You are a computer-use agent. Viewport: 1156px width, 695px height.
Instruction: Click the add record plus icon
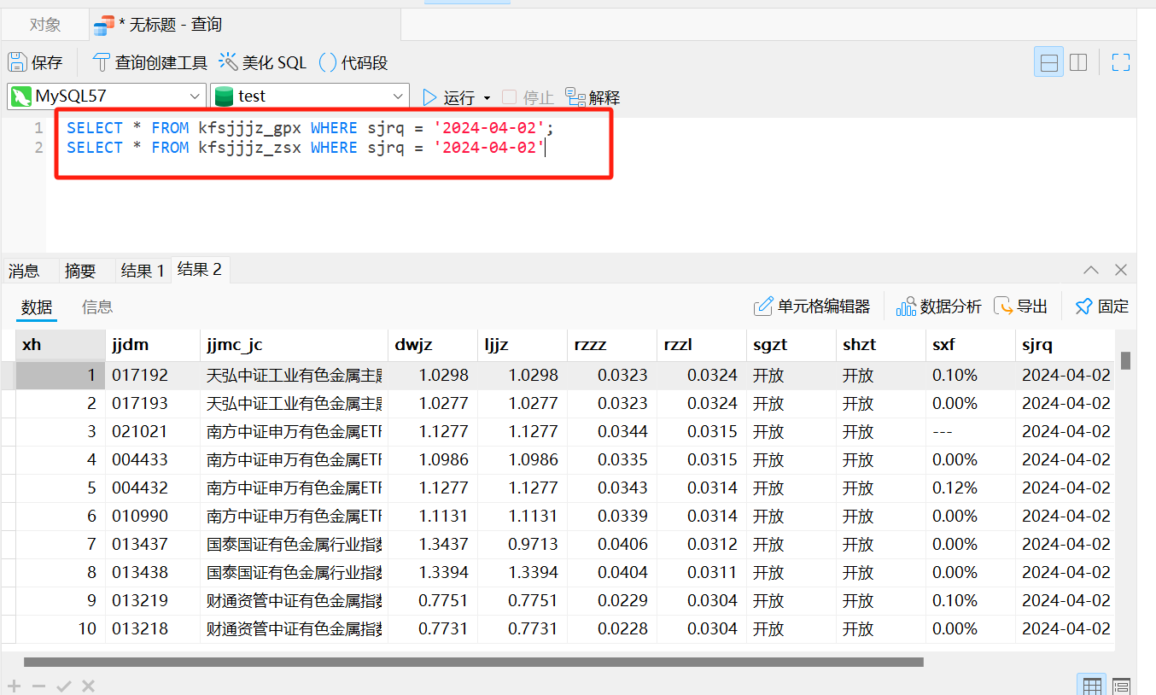15,686
